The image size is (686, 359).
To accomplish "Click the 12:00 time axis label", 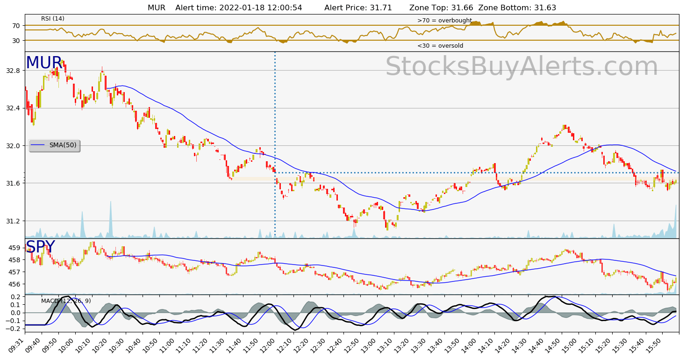I will click(x=270, y=345).
